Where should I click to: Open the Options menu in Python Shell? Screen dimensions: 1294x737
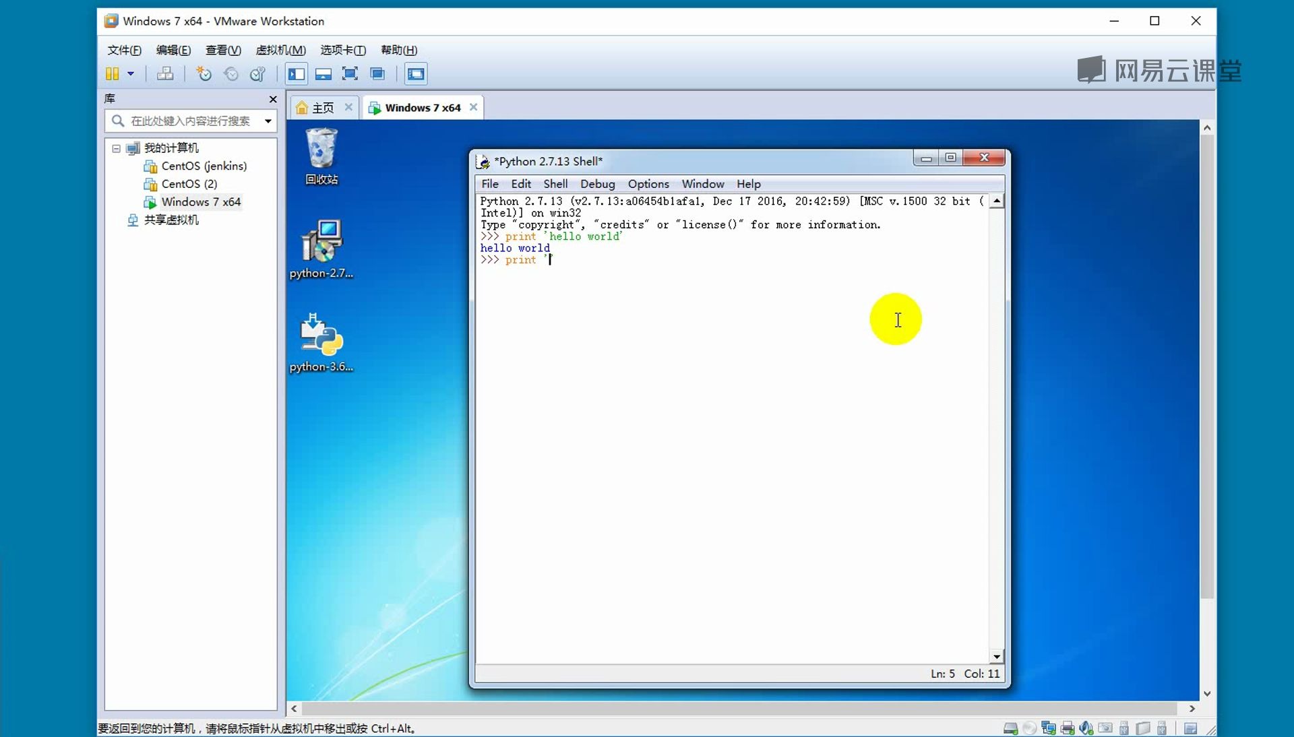(648, 184)
